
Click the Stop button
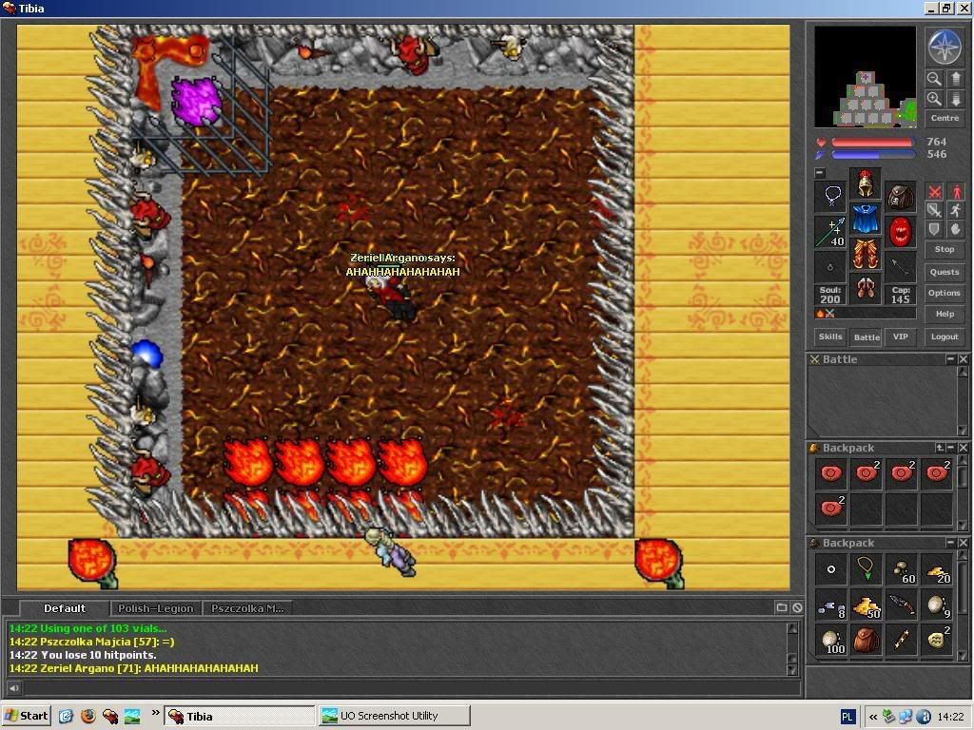[x=945, y=250]
